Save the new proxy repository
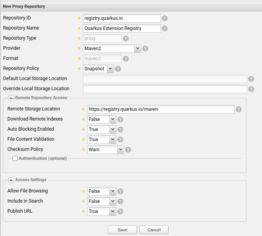Screen dimensions: 262x236 coord(122,230)
